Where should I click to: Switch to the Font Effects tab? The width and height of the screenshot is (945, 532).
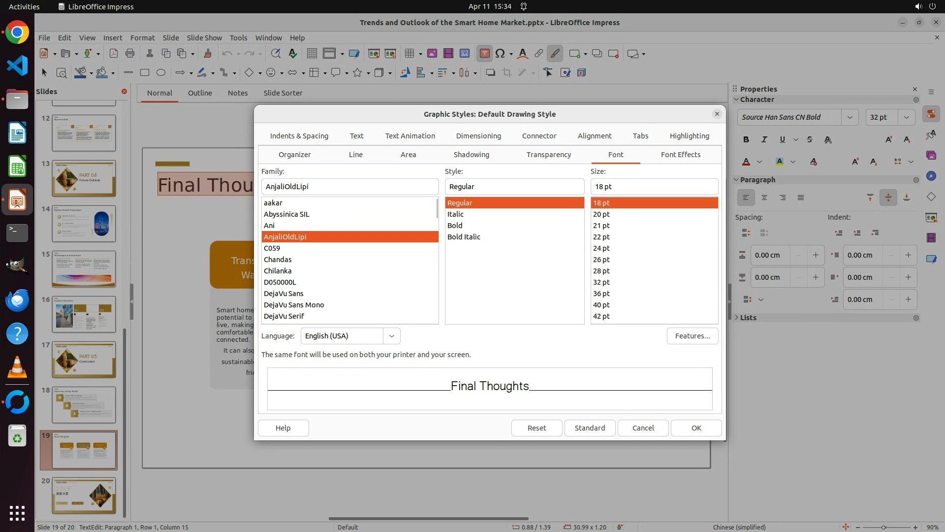click(680, 155)
